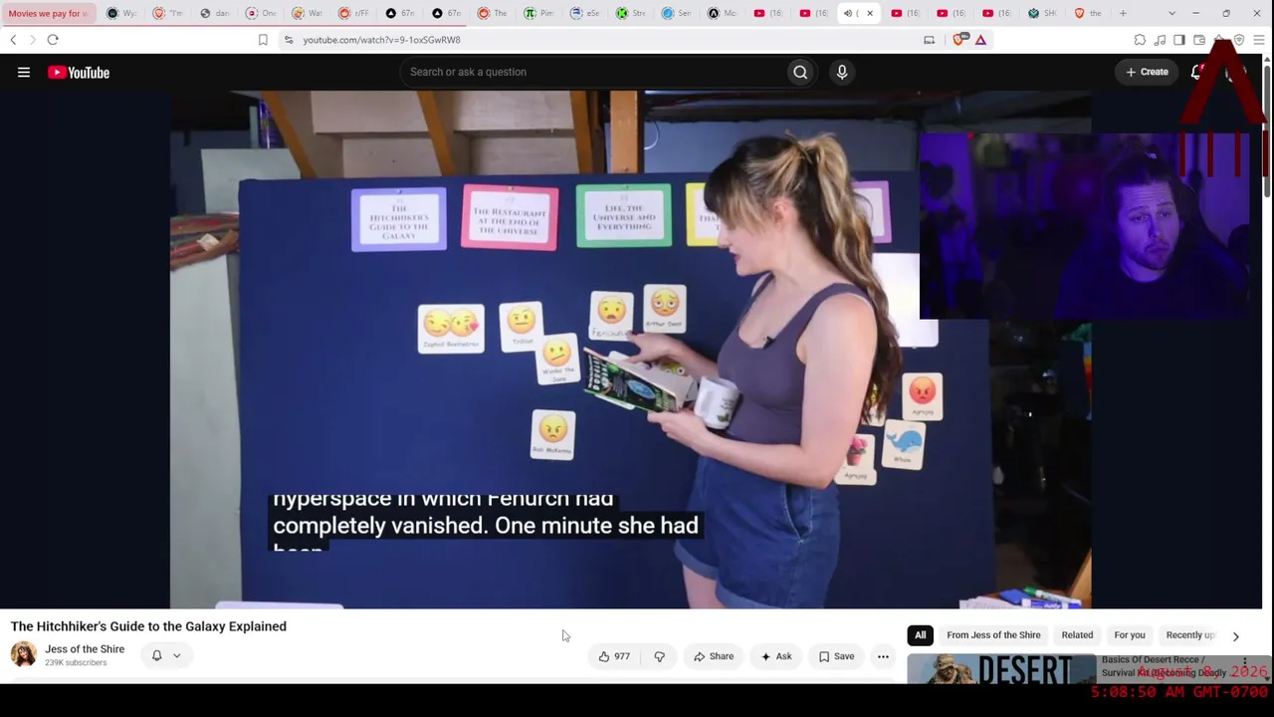Switch to the 'dan' browser tab

[x=215, y=13]
